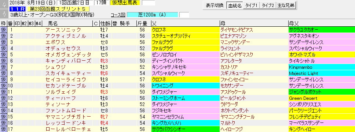355x132 pixels.
Task: Click the 仮想出馬表 label
Action: tap(125, 3)
